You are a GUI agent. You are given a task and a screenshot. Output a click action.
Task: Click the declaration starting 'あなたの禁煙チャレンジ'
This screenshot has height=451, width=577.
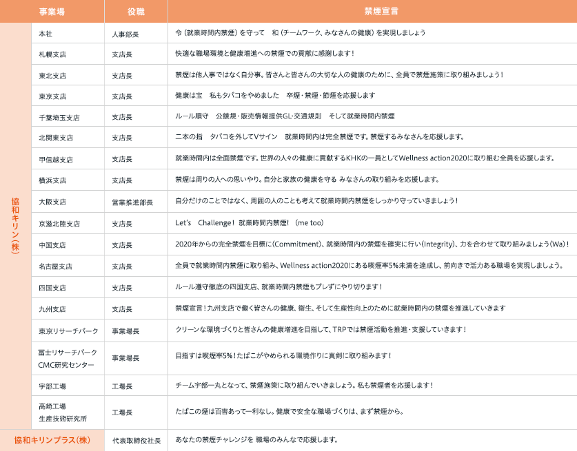256,439
